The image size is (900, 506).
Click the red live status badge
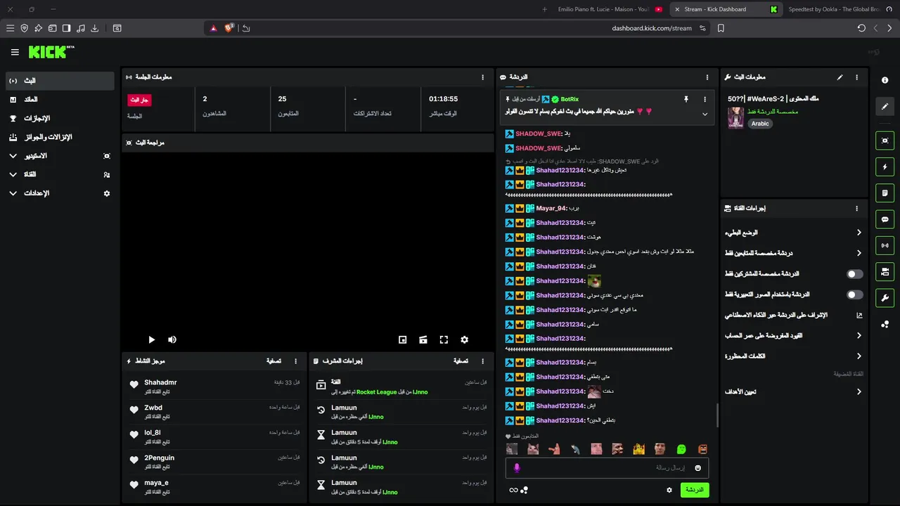click(139, 100)
